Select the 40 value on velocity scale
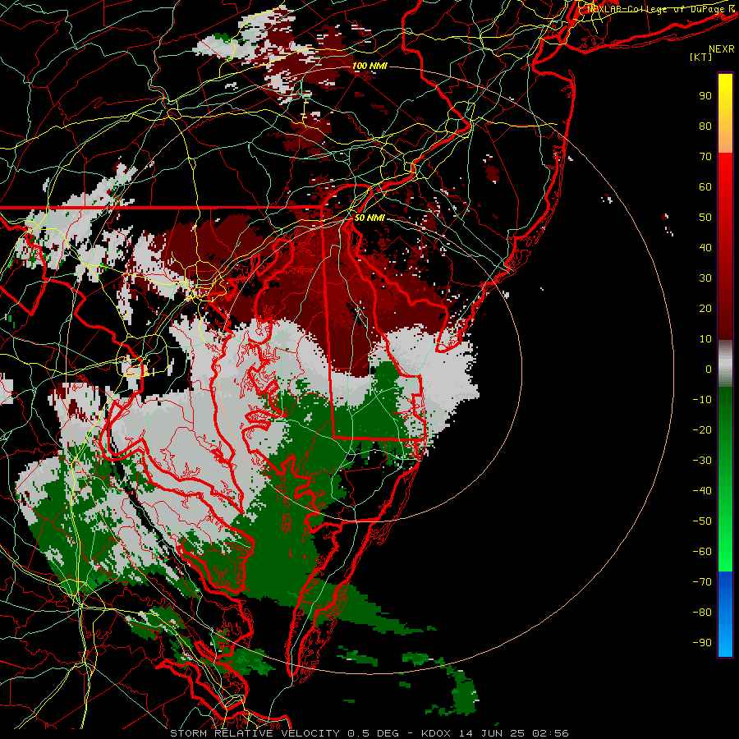This screenshot has height=739, width=739. [x=705, y=247]
